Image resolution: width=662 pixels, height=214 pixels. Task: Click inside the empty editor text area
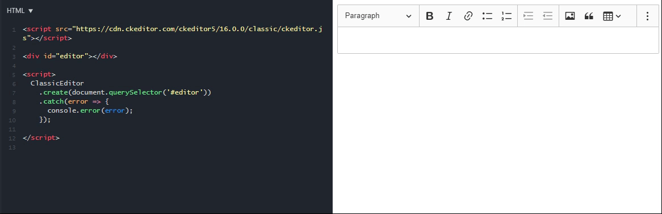(x=498, y=40)
